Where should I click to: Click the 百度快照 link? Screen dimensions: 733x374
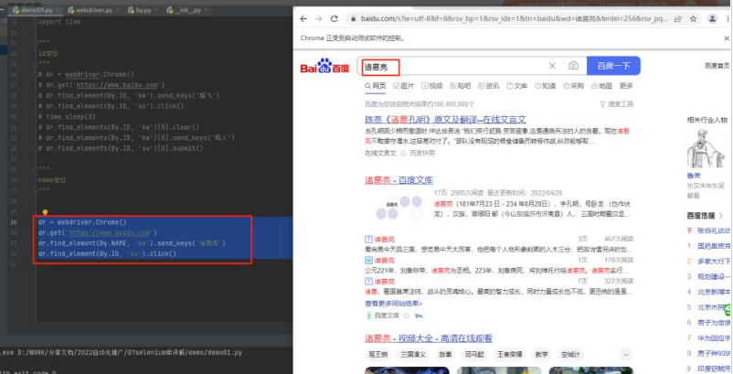click(422, 153)
